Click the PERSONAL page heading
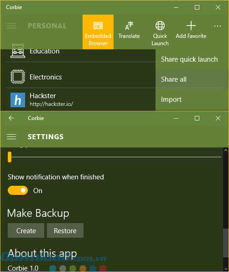The image size is (229, 272). (47, 26)
